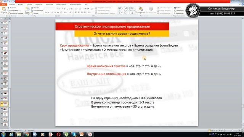Switch to the View (Вид) tab
The image size is (244, 137).
[86, 5]
